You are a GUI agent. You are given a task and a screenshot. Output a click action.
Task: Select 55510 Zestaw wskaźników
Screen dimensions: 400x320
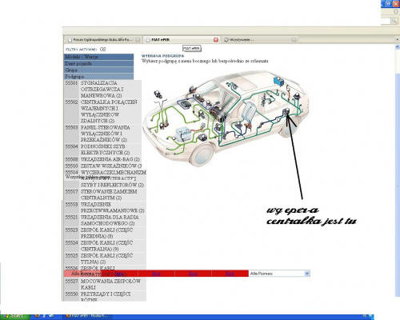point(102,166)
